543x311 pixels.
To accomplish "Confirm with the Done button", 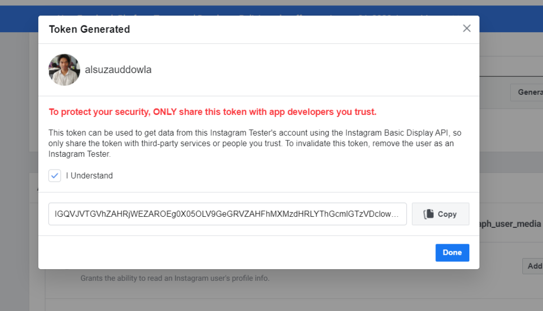I will tap(452, 253).
